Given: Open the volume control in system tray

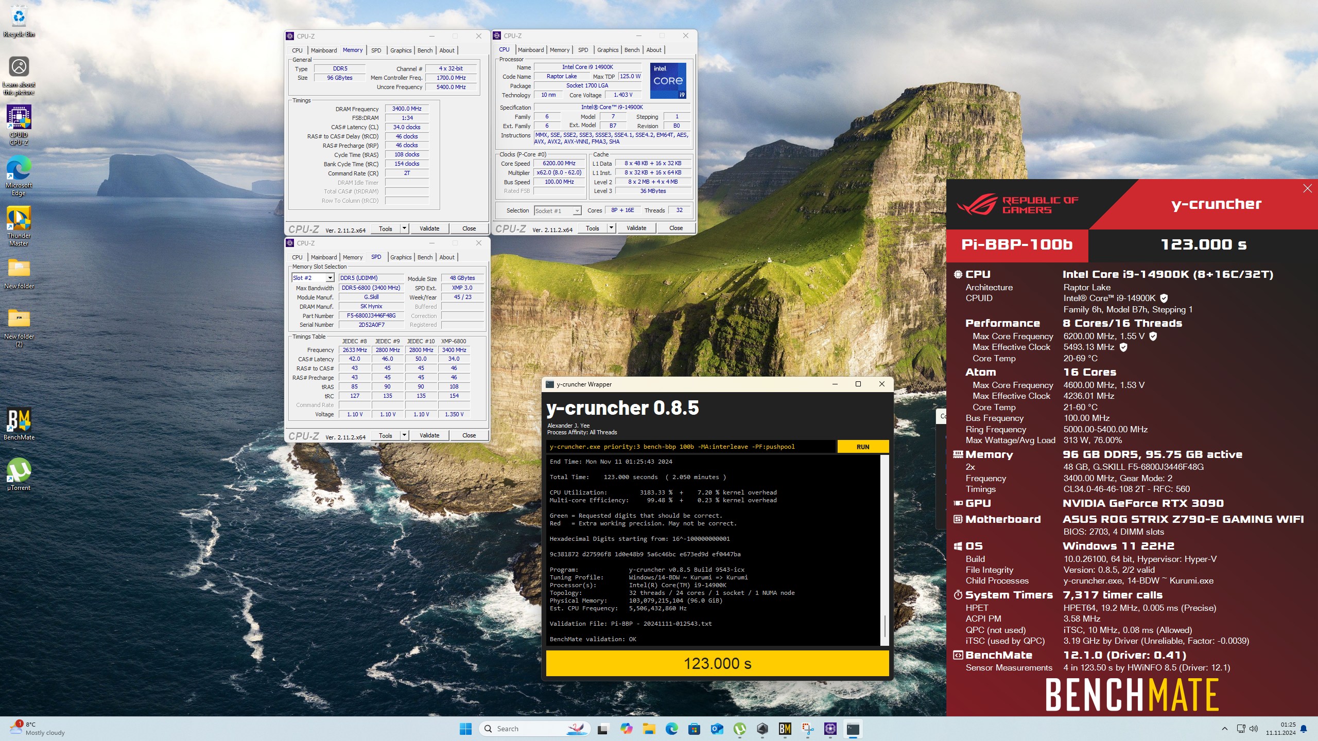Looking at the screenshot, I should pos(1254,729).
